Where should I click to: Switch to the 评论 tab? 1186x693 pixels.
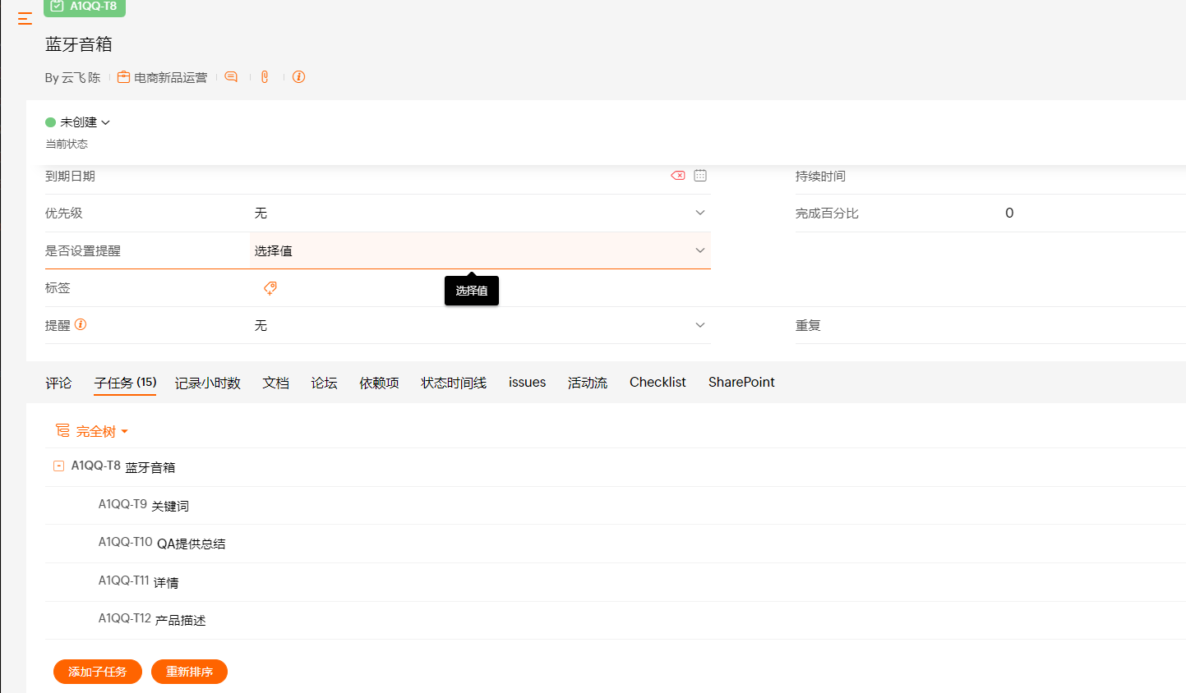point(58,383)
